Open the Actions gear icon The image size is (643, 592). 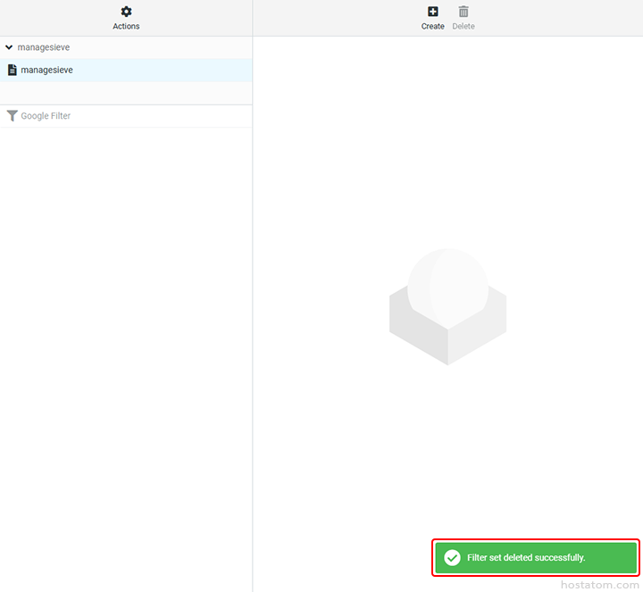(126, 12)
